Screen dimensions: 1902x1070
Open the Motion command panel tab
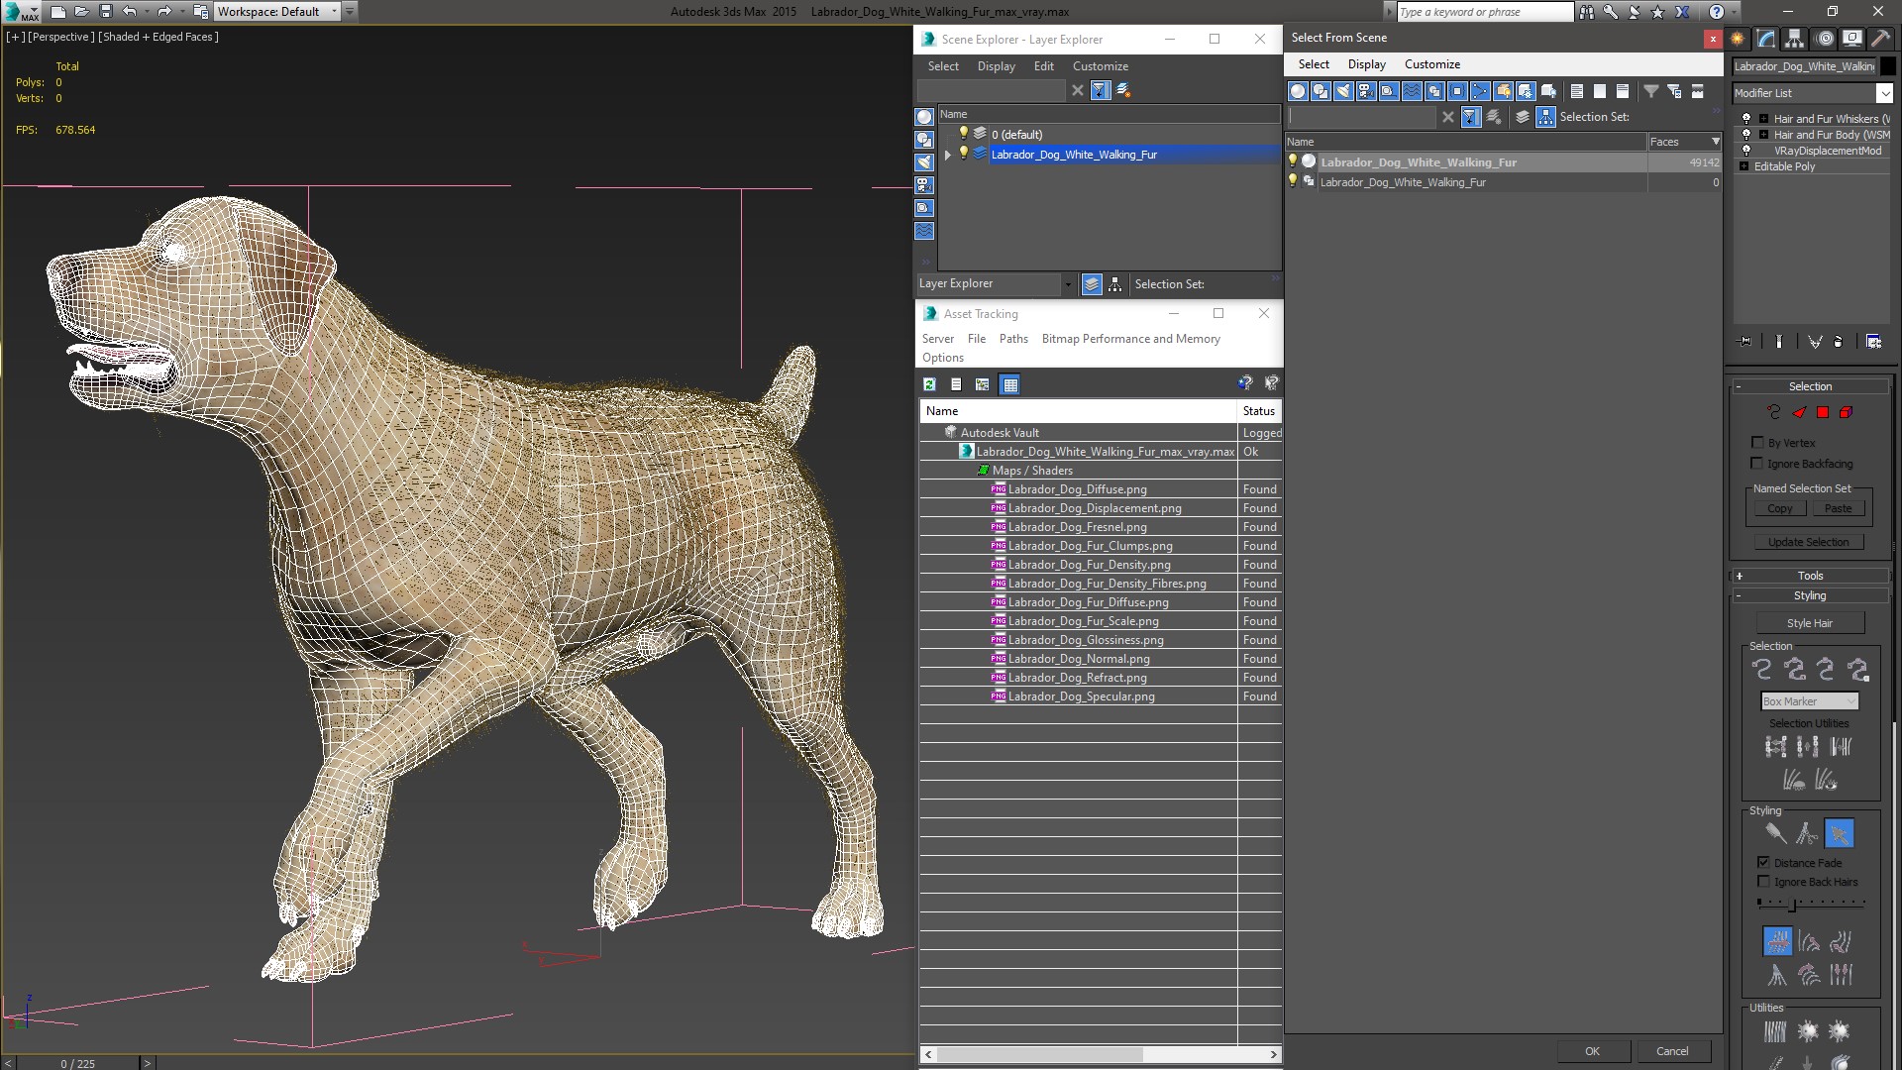coord(1824,39)
